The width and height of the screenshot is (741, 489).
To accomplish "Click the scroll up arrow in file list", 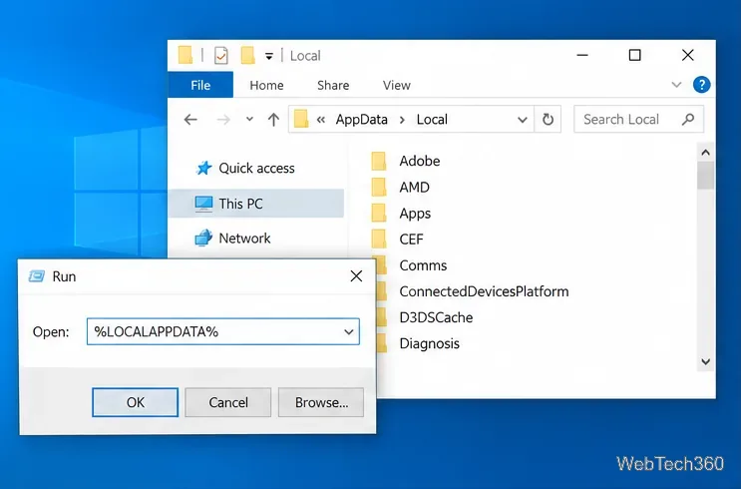I will (705, 153).
